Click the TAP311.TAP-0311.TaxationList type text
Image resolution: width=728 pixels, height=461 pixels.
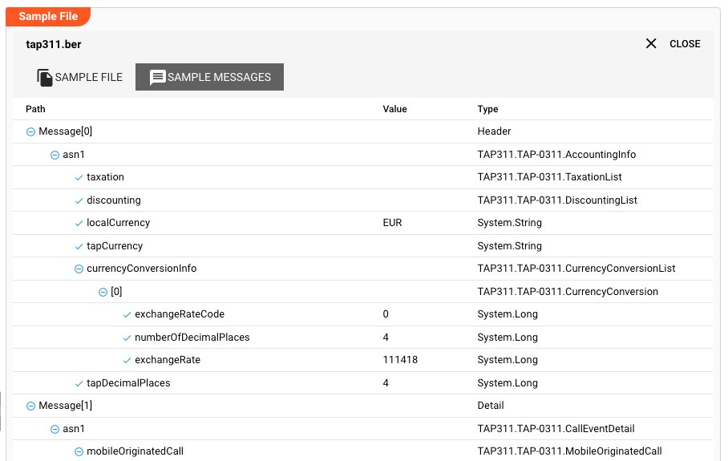pyautogui.click(x=550, y=177)
